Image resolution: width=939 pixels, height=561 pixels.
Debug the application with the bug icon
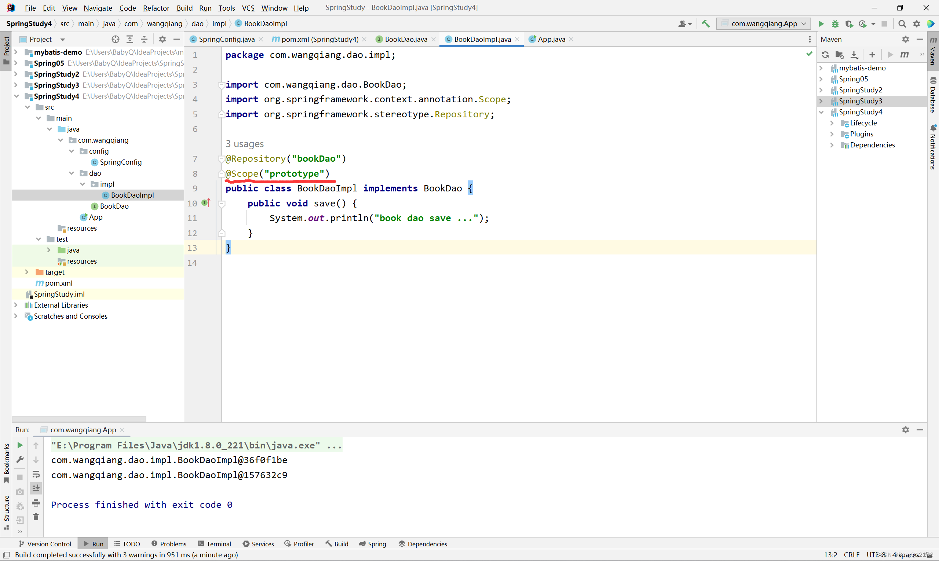point(835,24)
